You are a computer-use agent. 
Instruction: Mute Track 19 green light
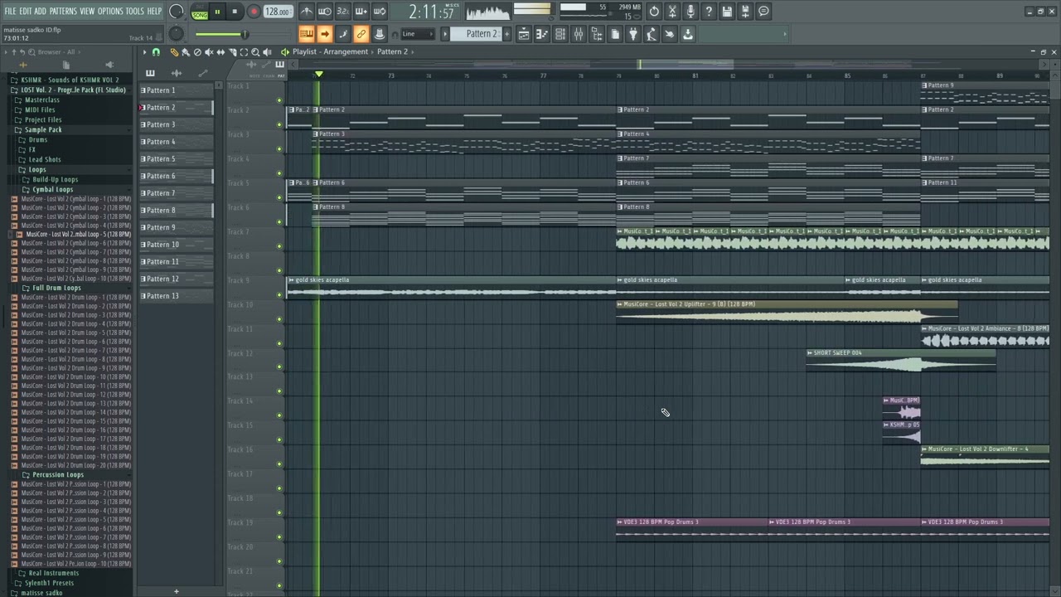point(279,537)
